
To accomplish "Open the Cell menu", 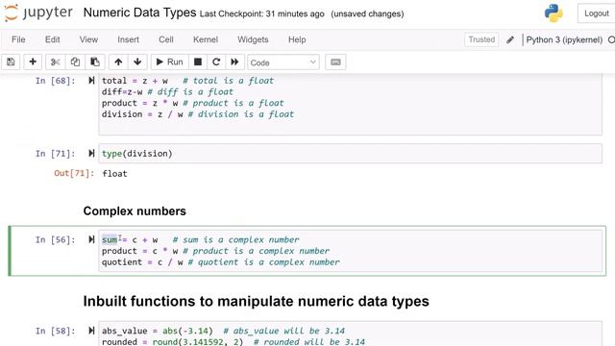I will click(166, 39).
